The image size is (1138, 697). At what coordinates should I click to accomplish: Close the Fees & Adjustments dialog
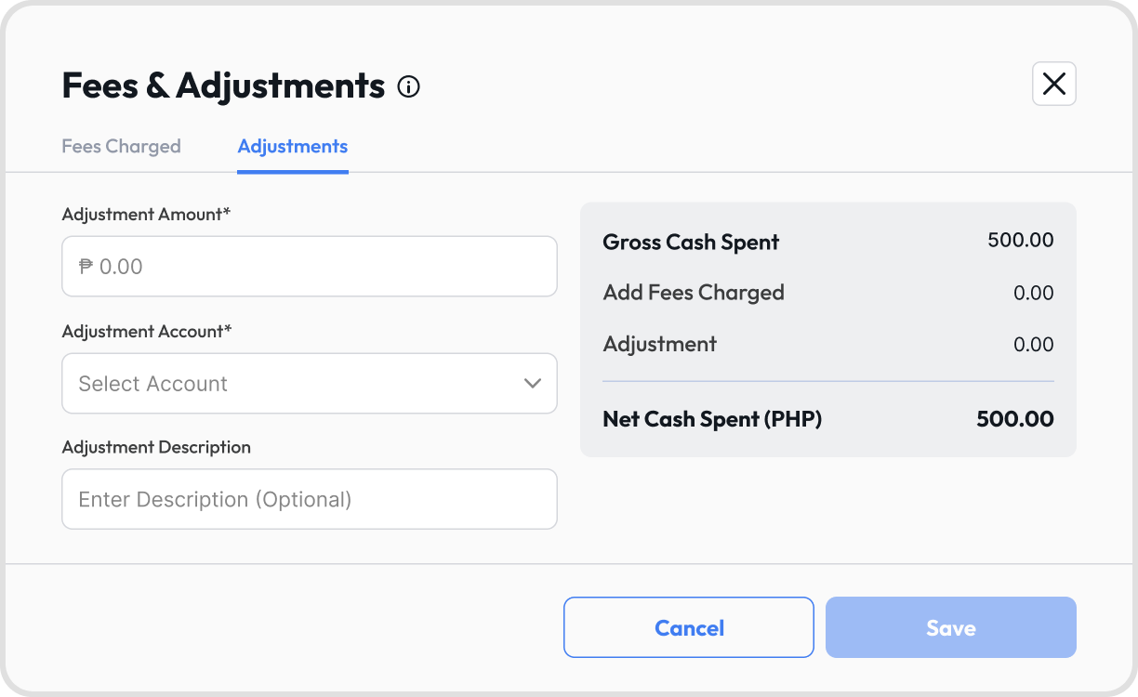point(1054,84)
